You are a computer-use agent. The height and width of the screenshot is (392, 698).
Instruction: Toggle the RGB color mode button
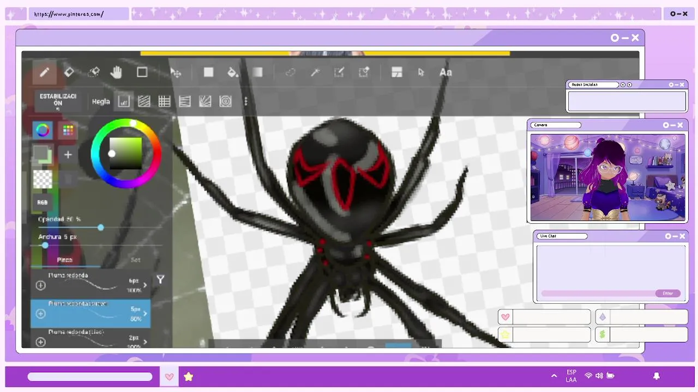43,202
